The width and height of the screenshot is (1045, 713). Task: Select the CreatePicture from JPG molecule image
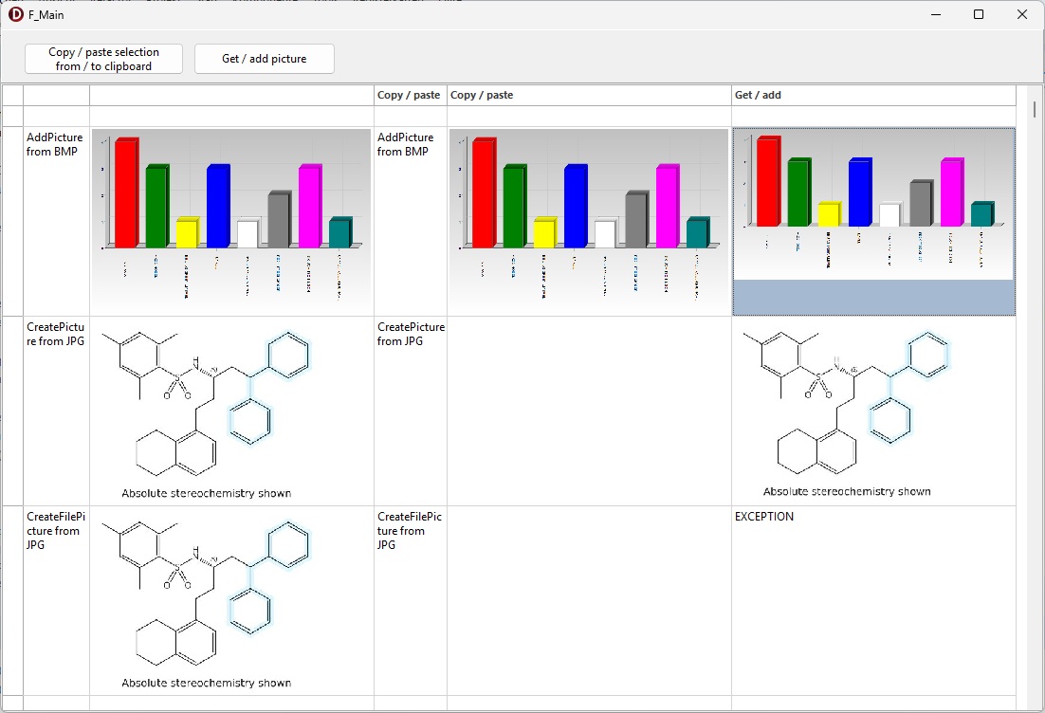pos(231,410)
